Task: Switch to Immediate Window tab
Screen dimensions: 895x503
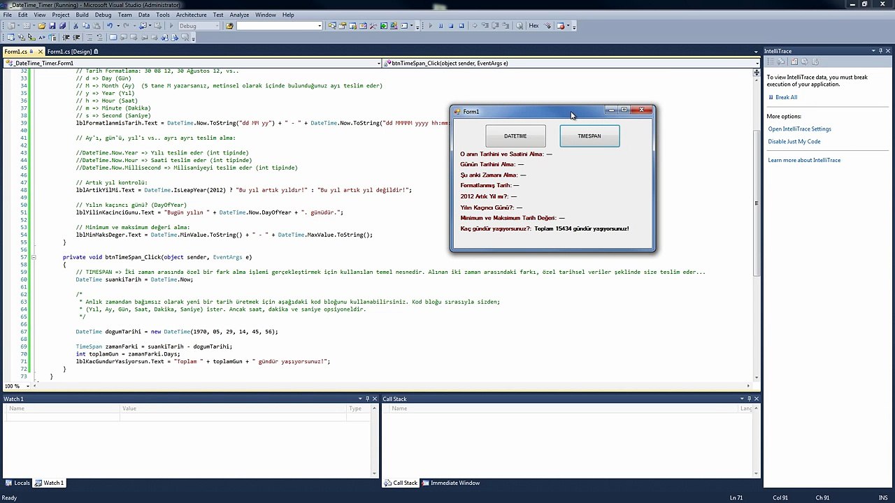Action: 451,483
